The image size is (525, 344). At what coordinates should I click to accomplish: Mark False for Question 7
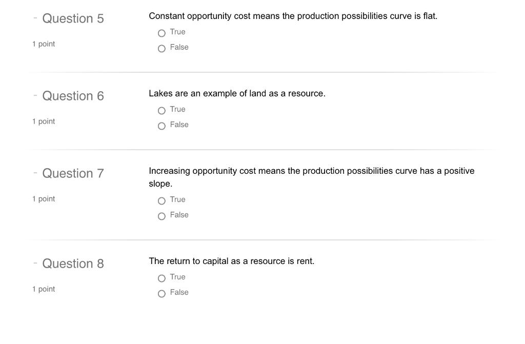coord(161,216)
